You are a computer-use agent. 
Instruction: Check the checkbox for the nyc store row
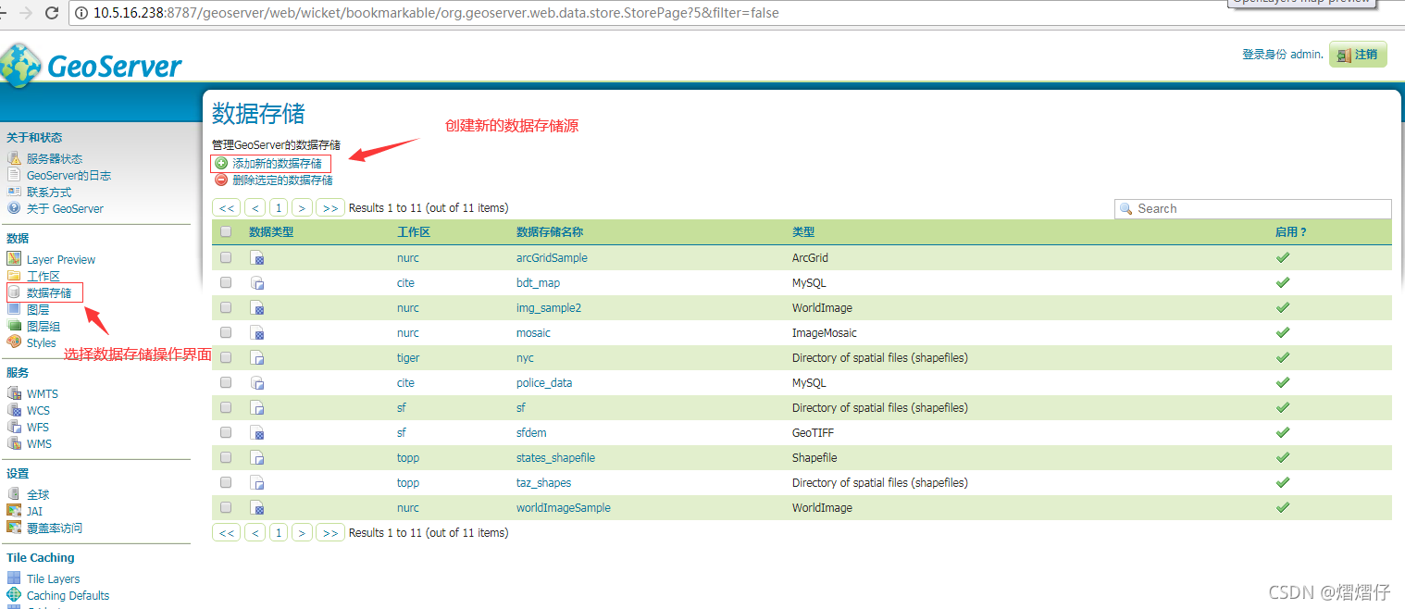tap(225, 357)
